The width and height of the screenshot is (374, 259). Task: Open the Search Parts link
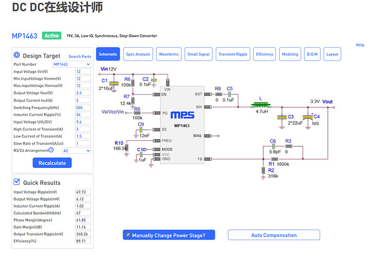79,56
